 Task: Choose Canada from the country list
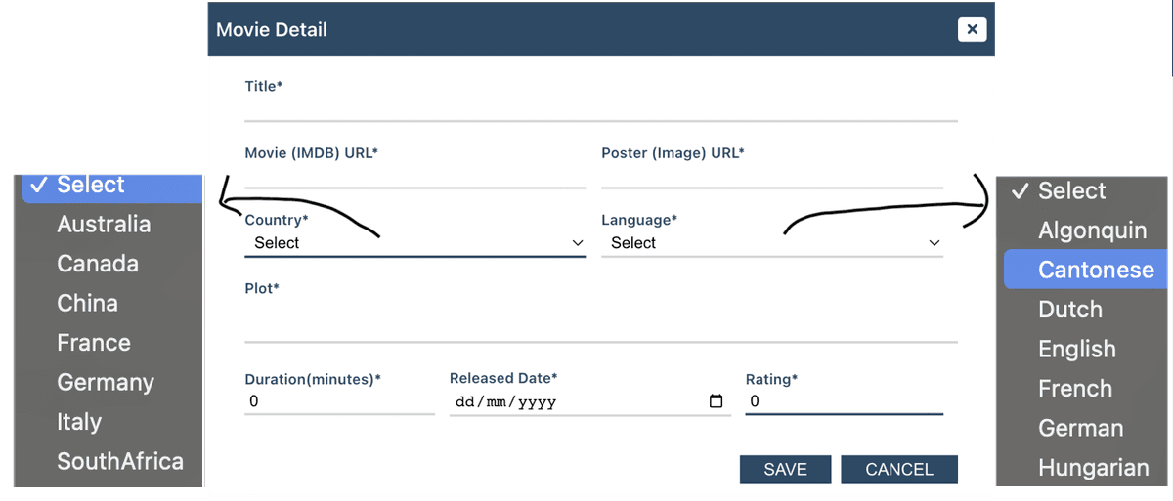98,264
